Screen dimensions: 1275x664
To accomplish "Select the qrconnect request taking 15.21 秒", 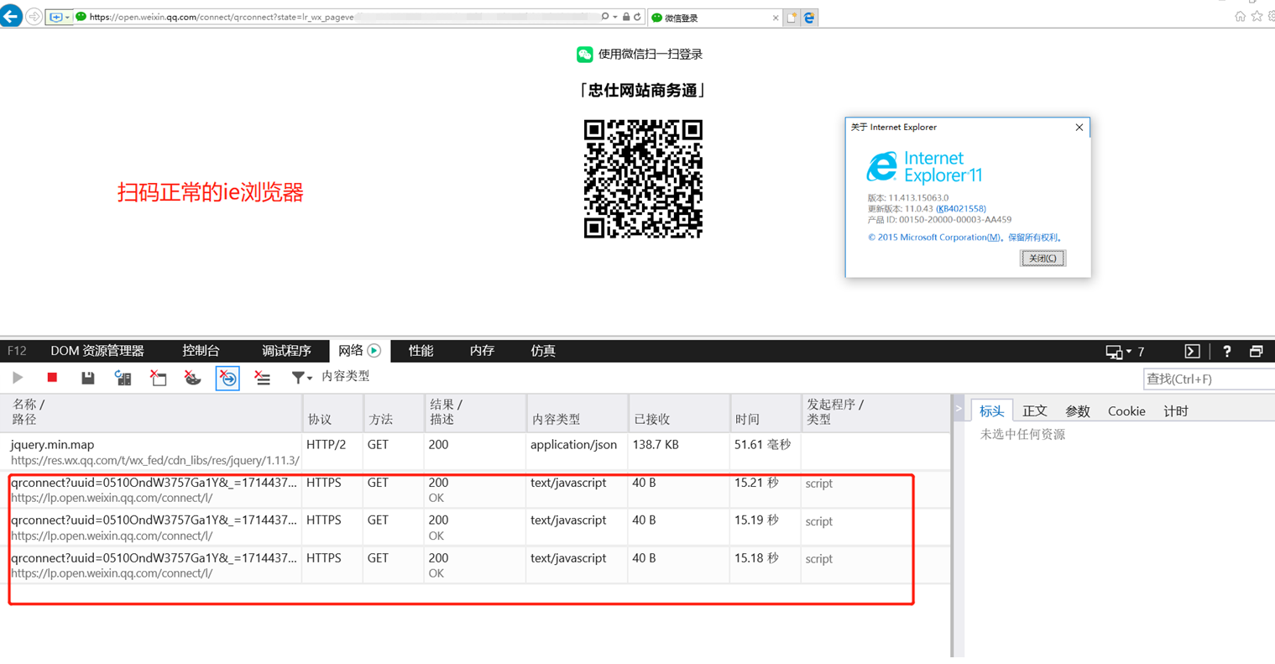I will pyautogui.click(x=475, y=489).
